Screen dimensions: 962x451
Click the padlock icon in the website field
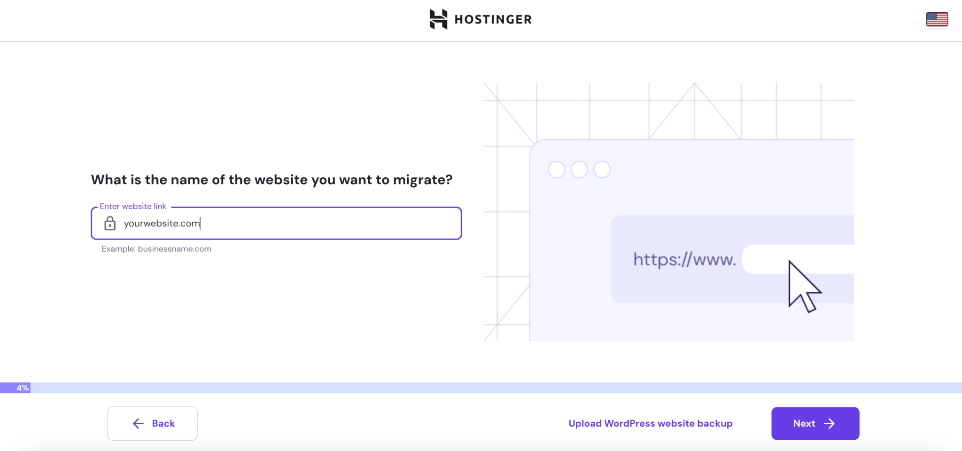(110, 223)
